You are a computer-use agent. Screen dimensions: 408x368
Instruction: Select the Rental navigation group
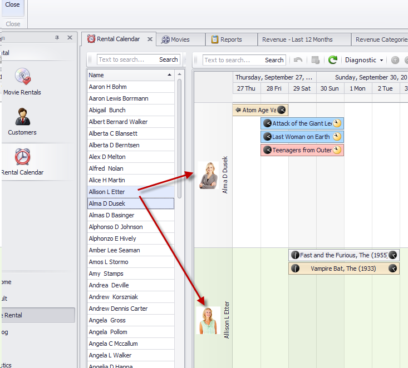(x=38, y=315)
